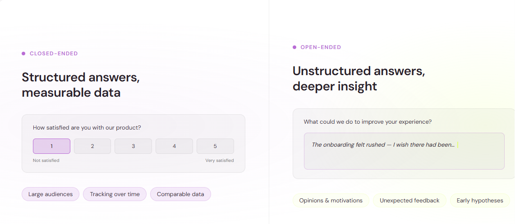This screenshot has width=515, height=224.
Task: Click the CLOSED-ENDED section label
Action: tap(54, 54)
